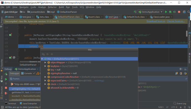Expand the expectedClaims field
The image size is (191, 109).
(45, 81)
